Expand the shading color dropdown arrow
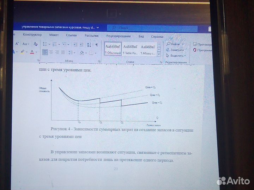The height and width of the screenshot is (190, 254). click(86, 53)
